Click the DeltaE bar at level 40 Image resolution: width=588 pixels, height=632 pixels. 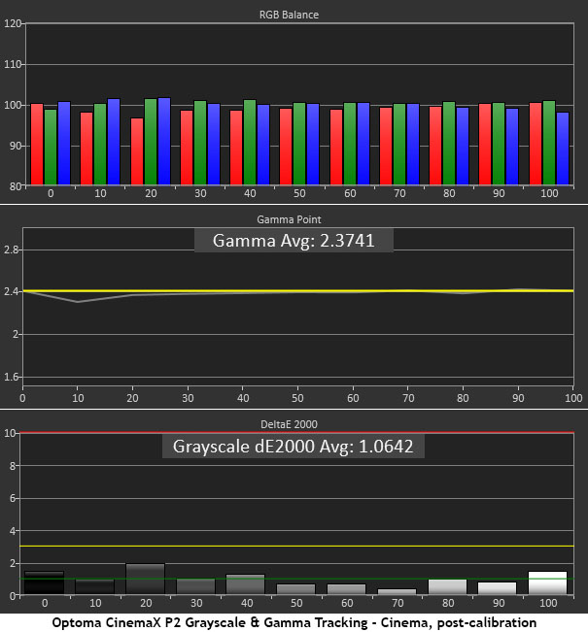coord(246,584)
